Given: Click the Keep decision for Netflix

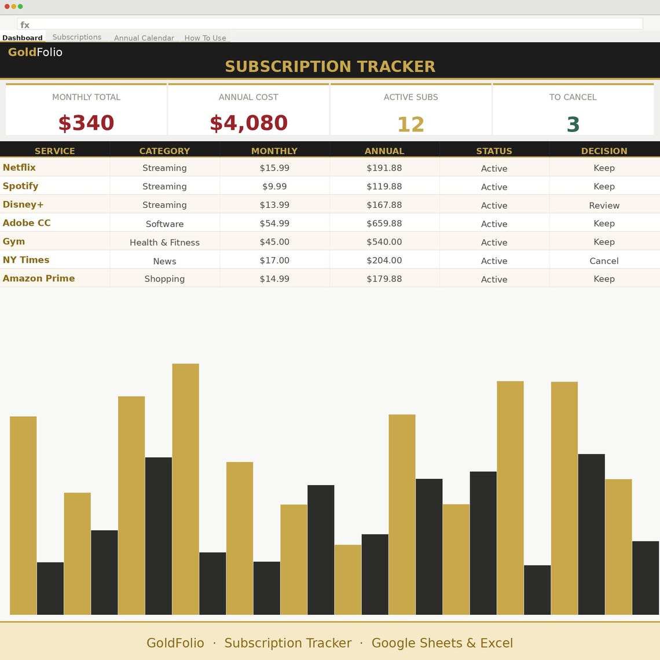Looking at the screenshot, I should click(x=604, y=167).
